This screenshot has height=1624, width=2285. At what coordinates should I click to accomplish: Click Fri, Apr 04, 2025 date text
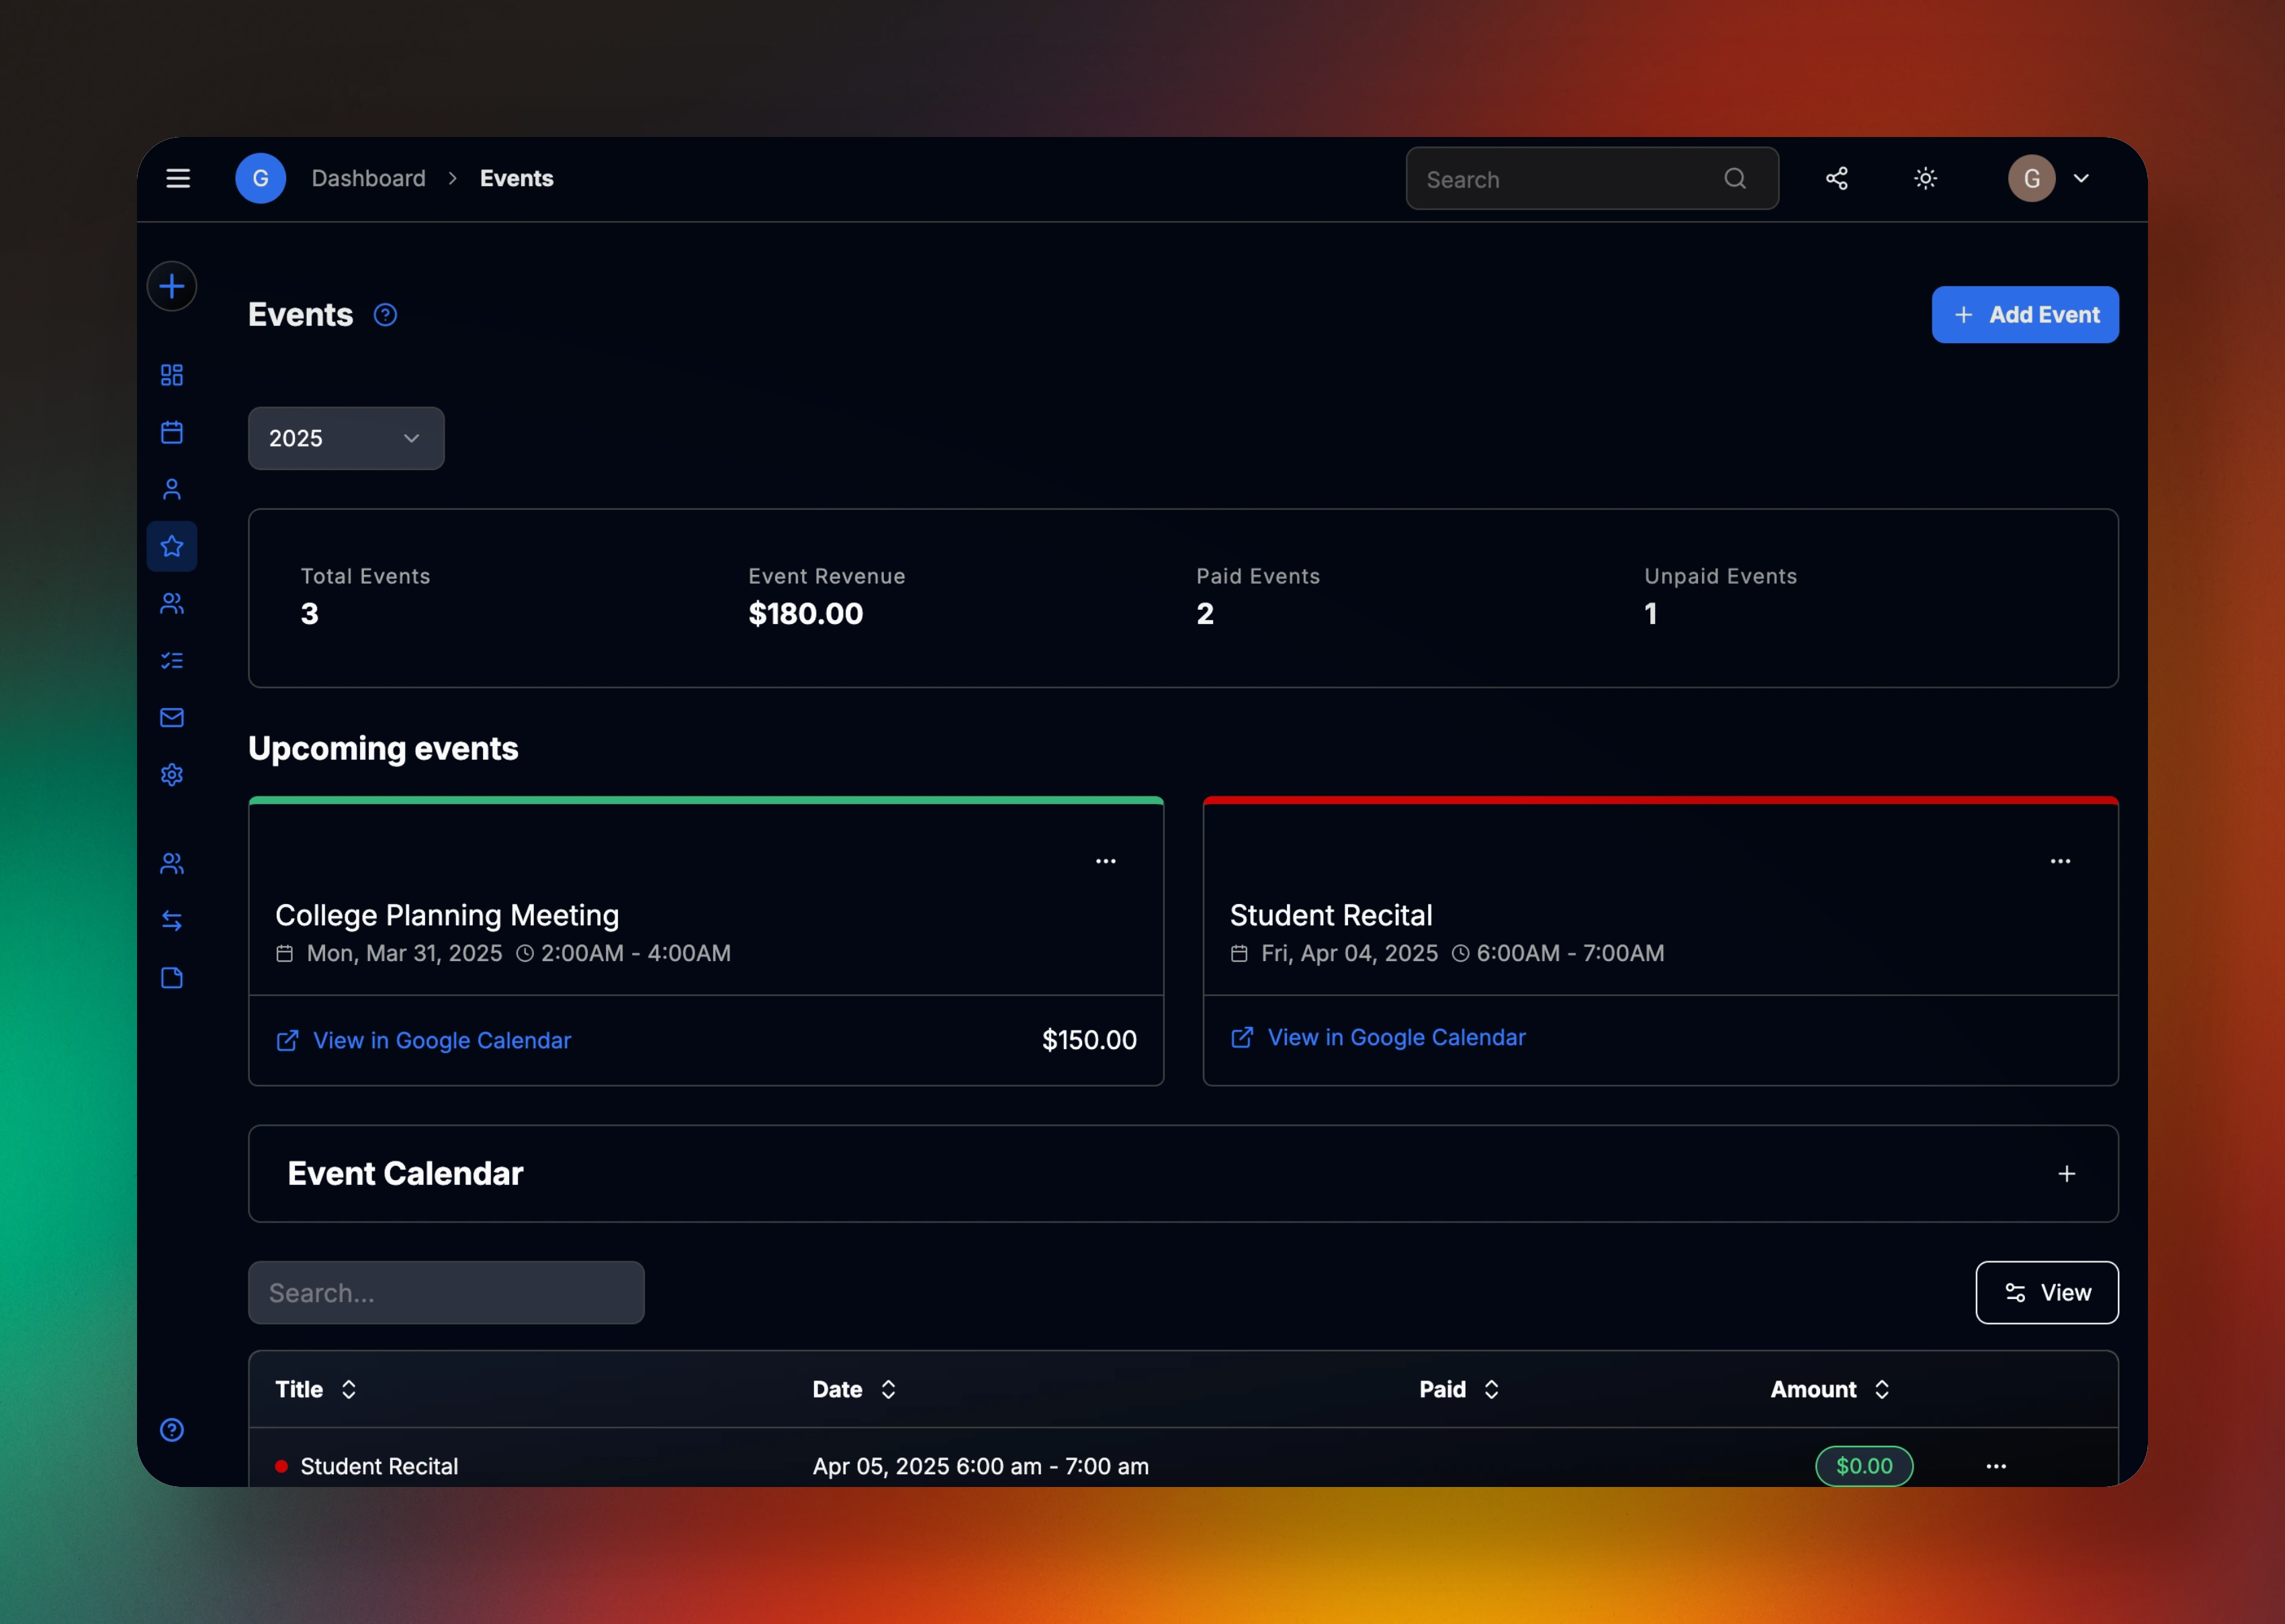(x=1349, y=953)
